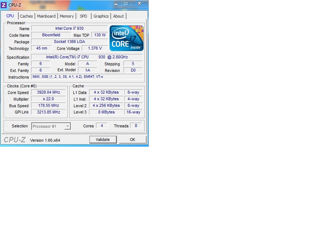This screenshot has height=239, width=317.
Task: Click the QPI Link value 3213.85 MHz
Action: (48, 112)
